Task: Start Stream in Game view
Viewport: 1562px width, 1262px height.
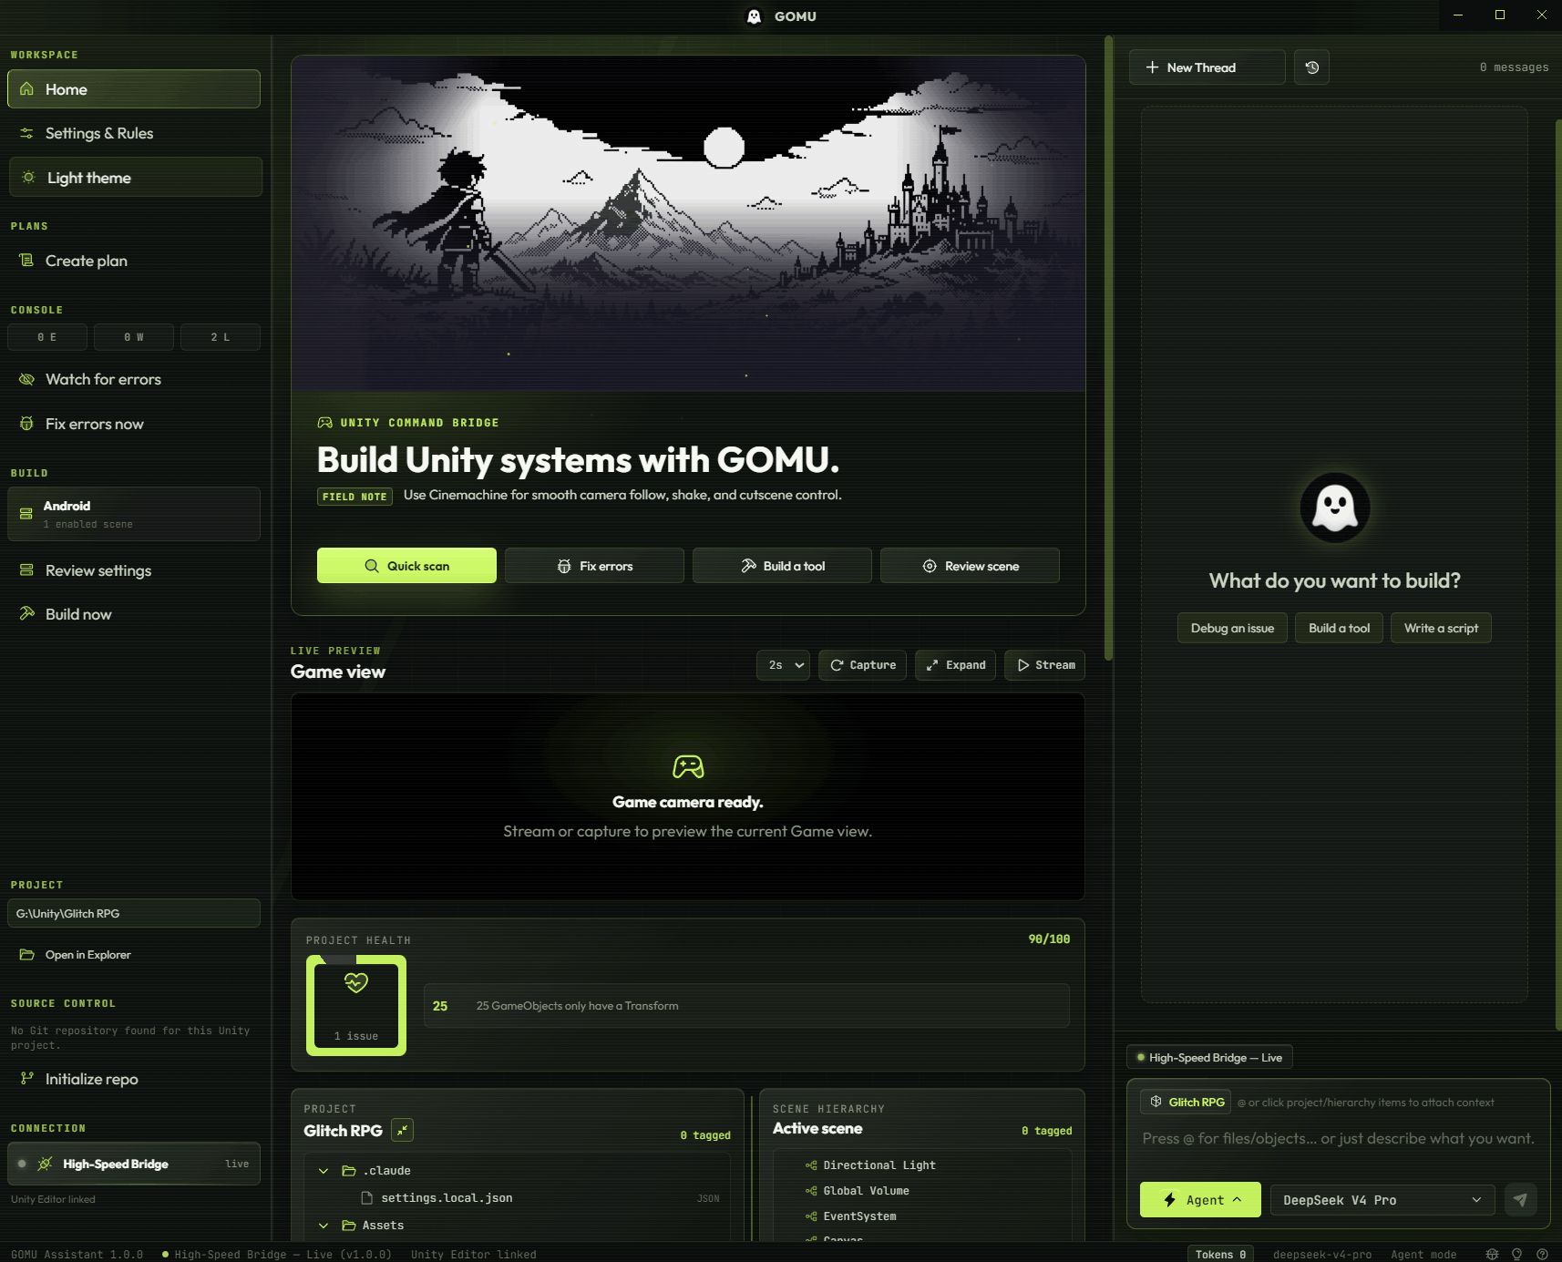Action: coord(1044,665)
